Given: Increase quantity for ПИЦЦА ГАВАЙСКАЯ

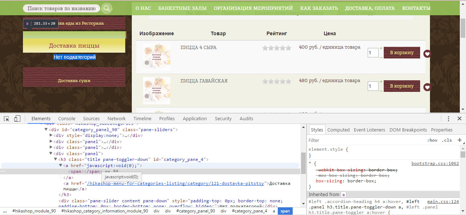Looking at the screenshot, I should click(381, 82).
